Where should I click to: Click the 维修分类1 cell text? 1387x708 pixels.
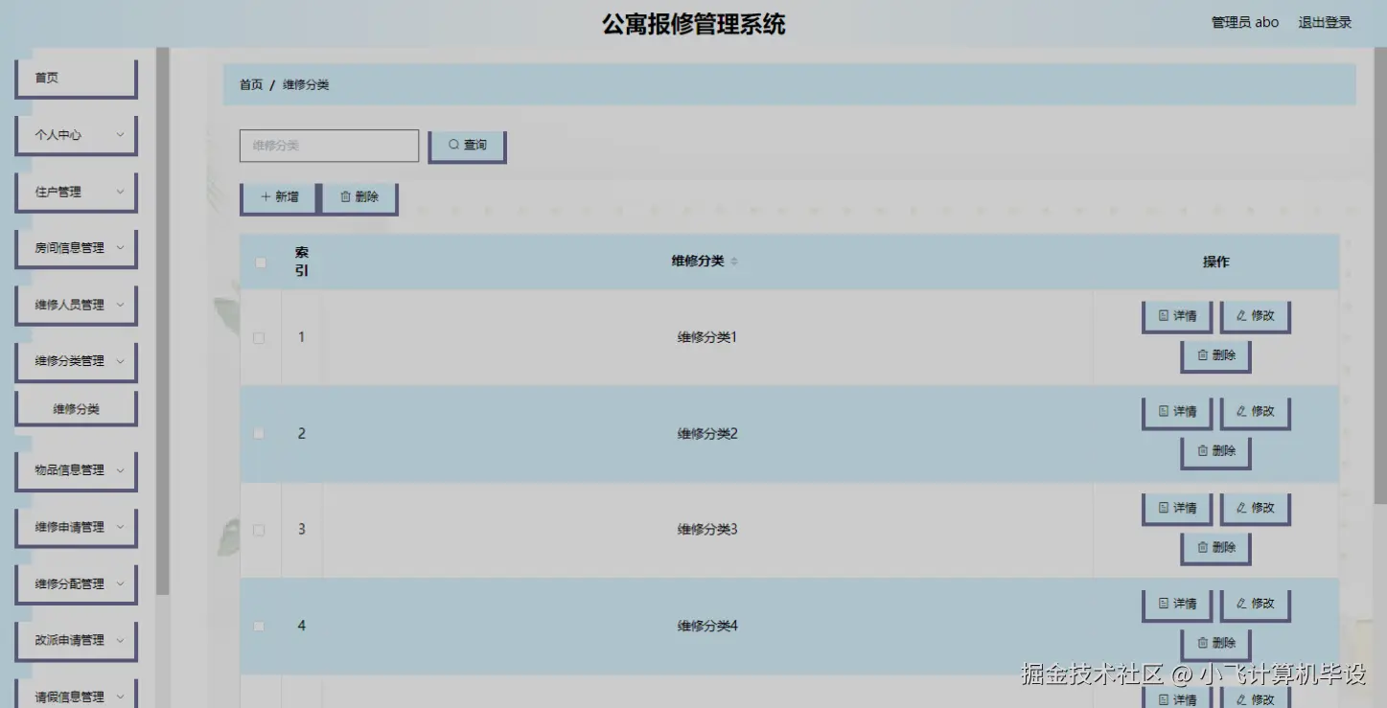(x=707, y=337)
